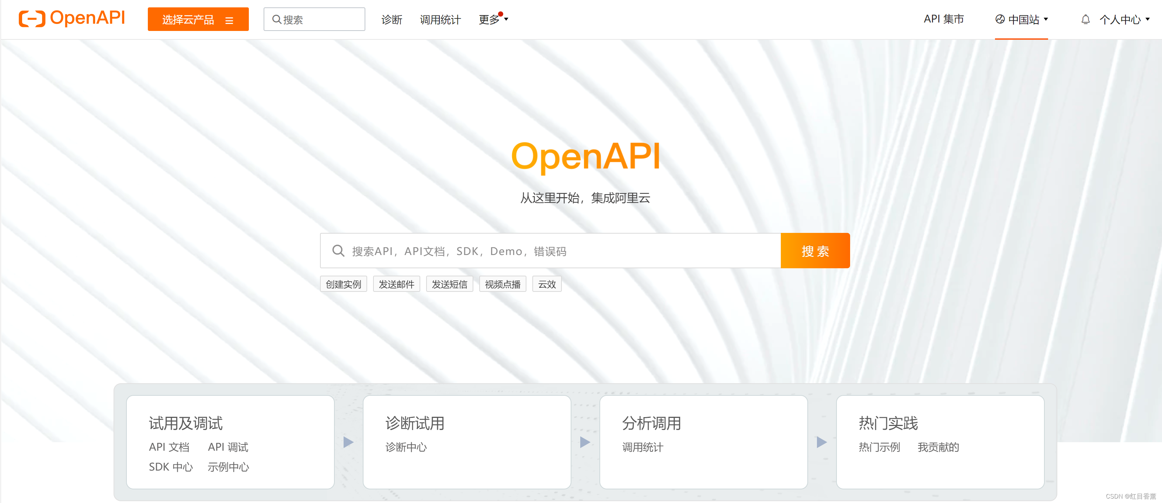This screenshot has height=503, width=1162.
Task: Open the SDK 中心 link
Action: click(171, 467)
